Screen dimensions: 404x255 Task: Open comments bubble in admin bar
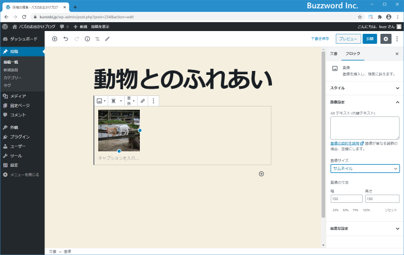coord(64,27)
